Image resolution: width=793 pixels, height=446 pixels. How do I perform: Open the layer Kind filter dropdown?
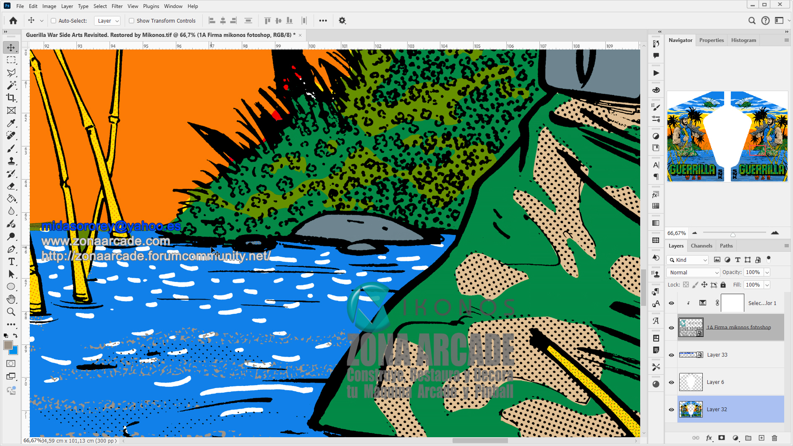coord(688,260)
